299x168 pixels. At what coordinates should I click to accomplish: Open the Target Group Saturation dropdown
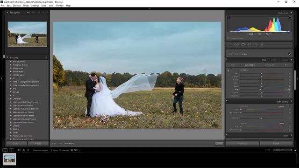point(70,143)
